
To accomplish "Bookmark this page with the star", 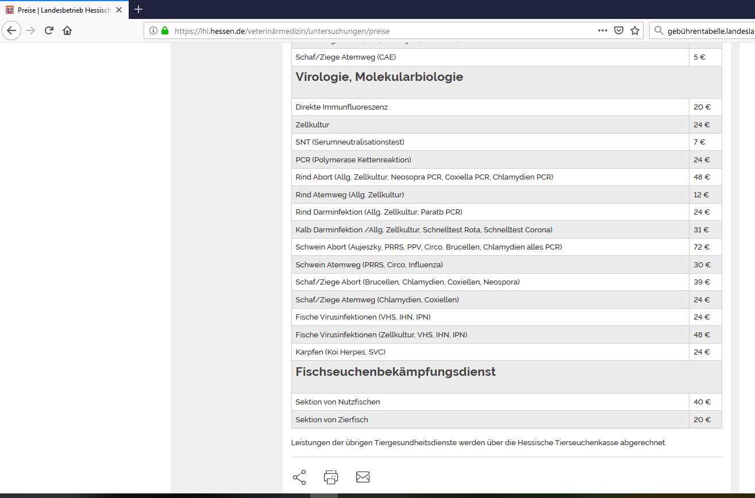I will point(635,31).
